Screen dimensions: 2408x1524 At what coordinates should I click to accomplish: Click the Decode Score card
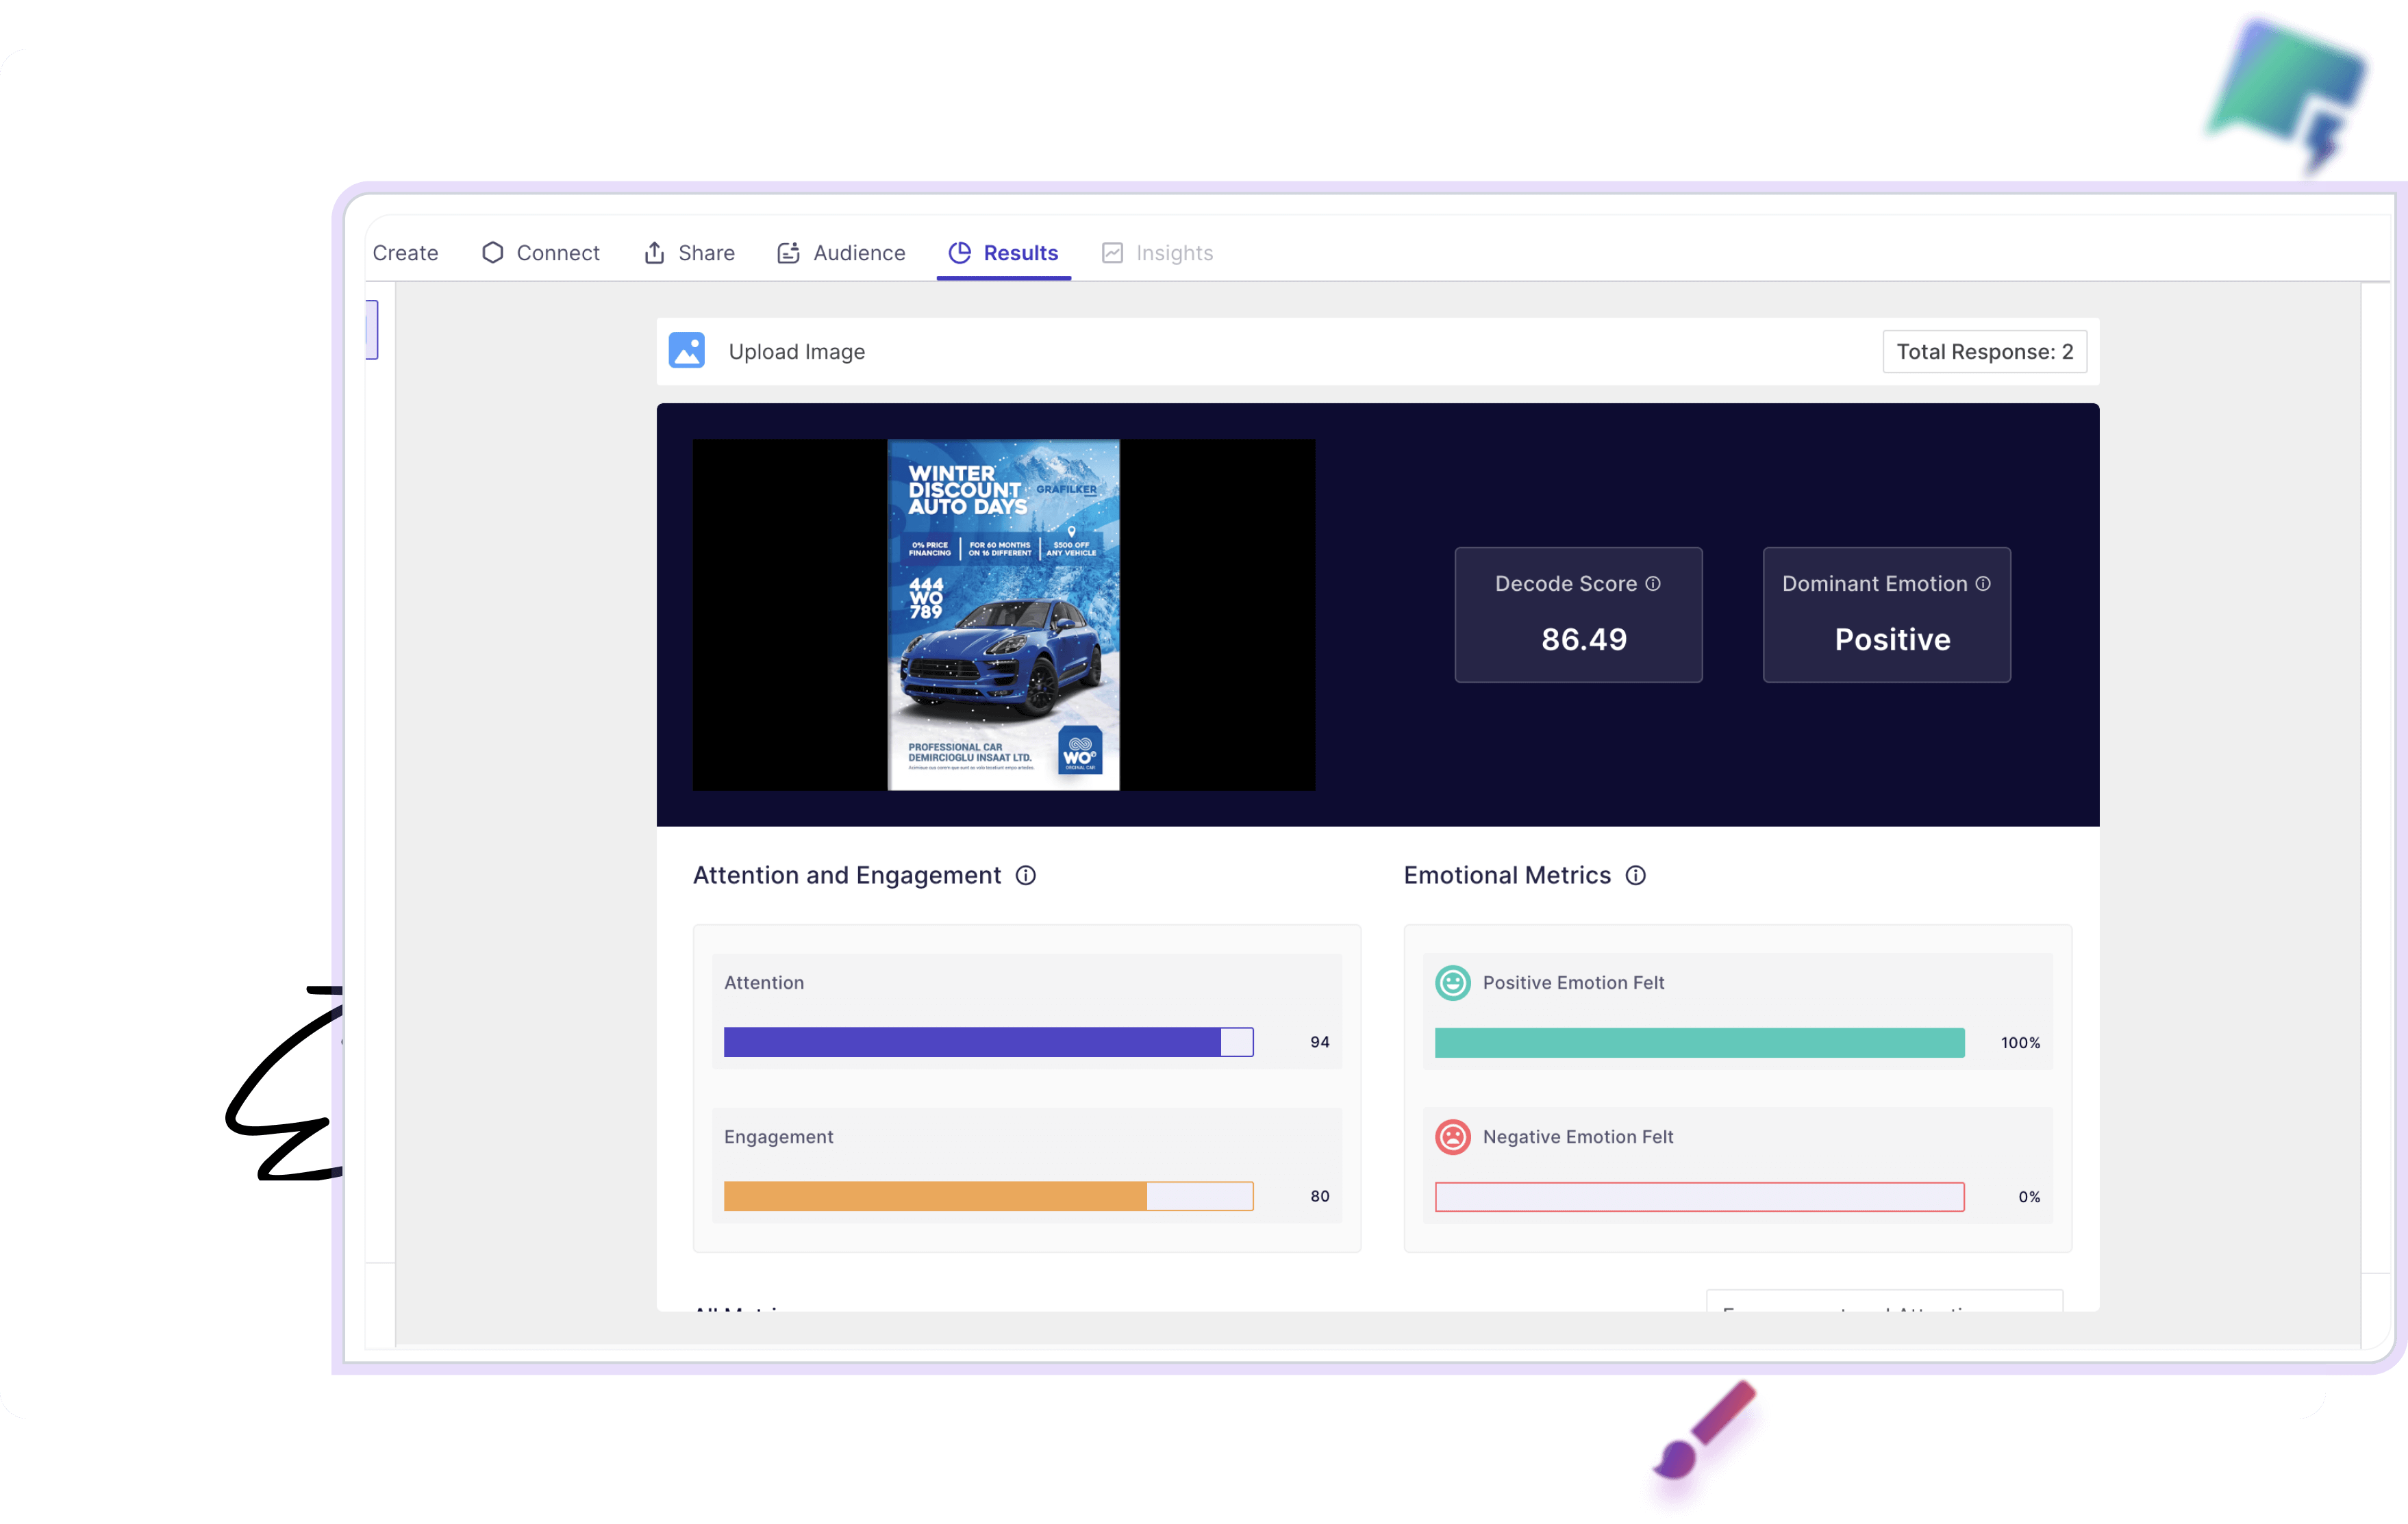point(1578,615)
